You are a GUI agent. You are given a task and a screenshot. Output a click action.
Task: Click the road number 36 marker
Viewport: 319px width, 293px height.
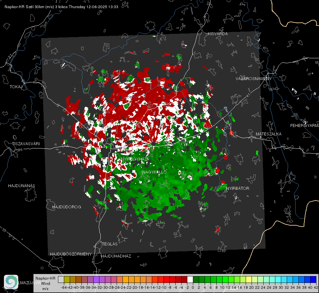click(x=20, y=150)
